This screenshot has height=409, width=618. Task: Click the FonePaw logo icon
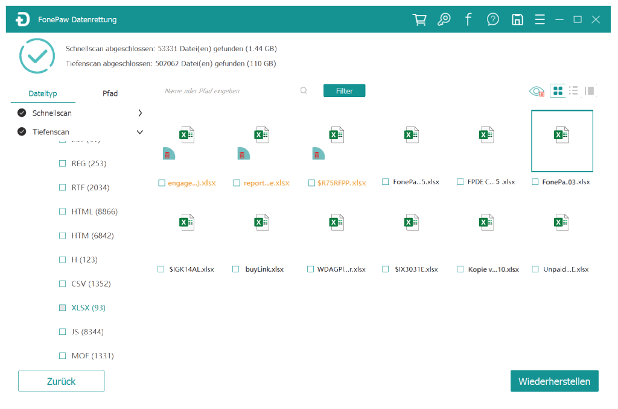coord(22,19)
